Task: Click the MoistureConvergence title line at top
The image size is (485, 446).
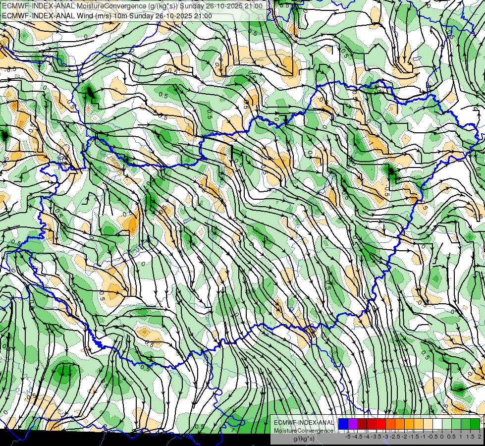Action: [x=132, y=6]
